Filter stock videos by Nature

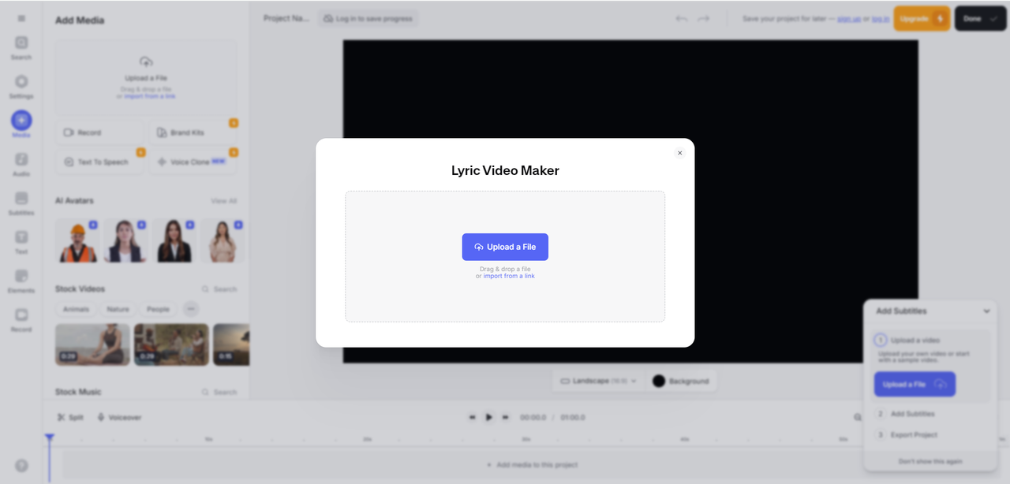point(118,309)
